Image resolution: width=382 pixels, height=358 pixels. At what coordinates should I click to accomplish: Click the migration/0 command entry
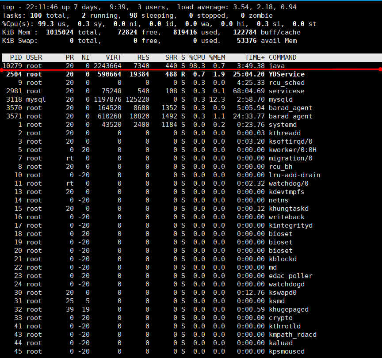pos(290,158)
